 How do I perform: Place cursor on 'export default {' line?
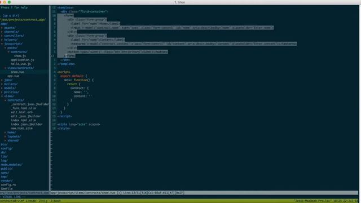click(74, 76)
